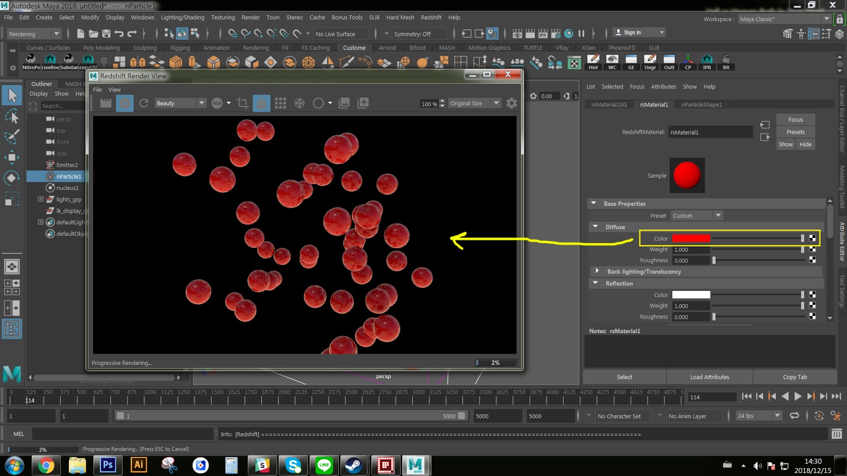Toggle IPR playback button in Render View
This screenshot has height=476, width=847.
coord(125,103)
